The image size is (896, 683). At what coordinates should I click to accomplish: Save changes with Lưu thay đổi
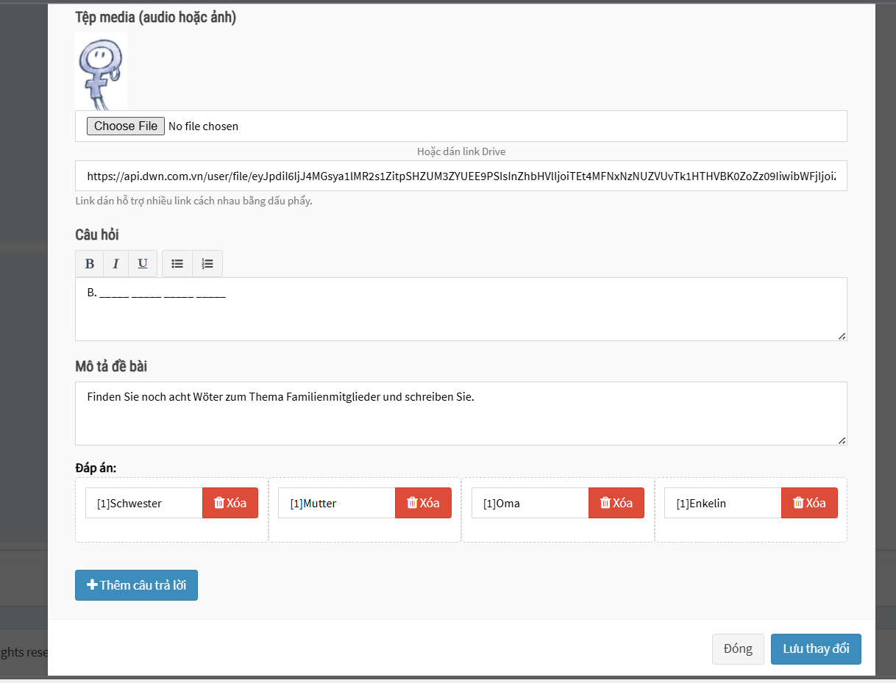point(816,649)
